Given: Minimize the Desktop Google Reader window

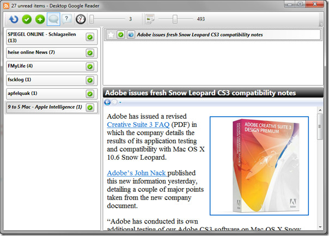Looking at the screenshot, I should pos(290,4).
